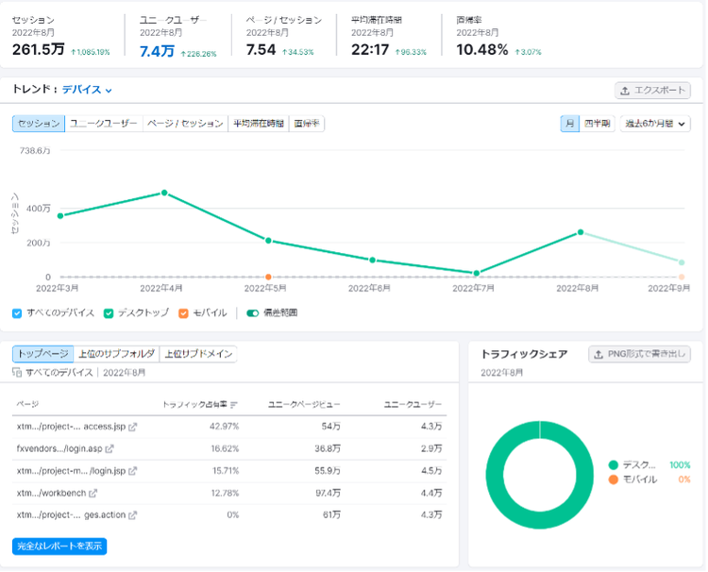Sort by トラフィック占有率 column icon
This screenshot has width=708, height=572.
click(x=233, y=405)
